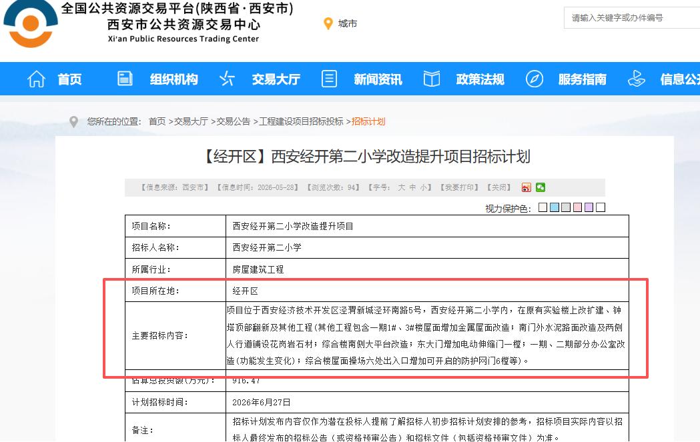
Task: Pick the first white eye-protection color swatch
Action: tap(543, 207)
